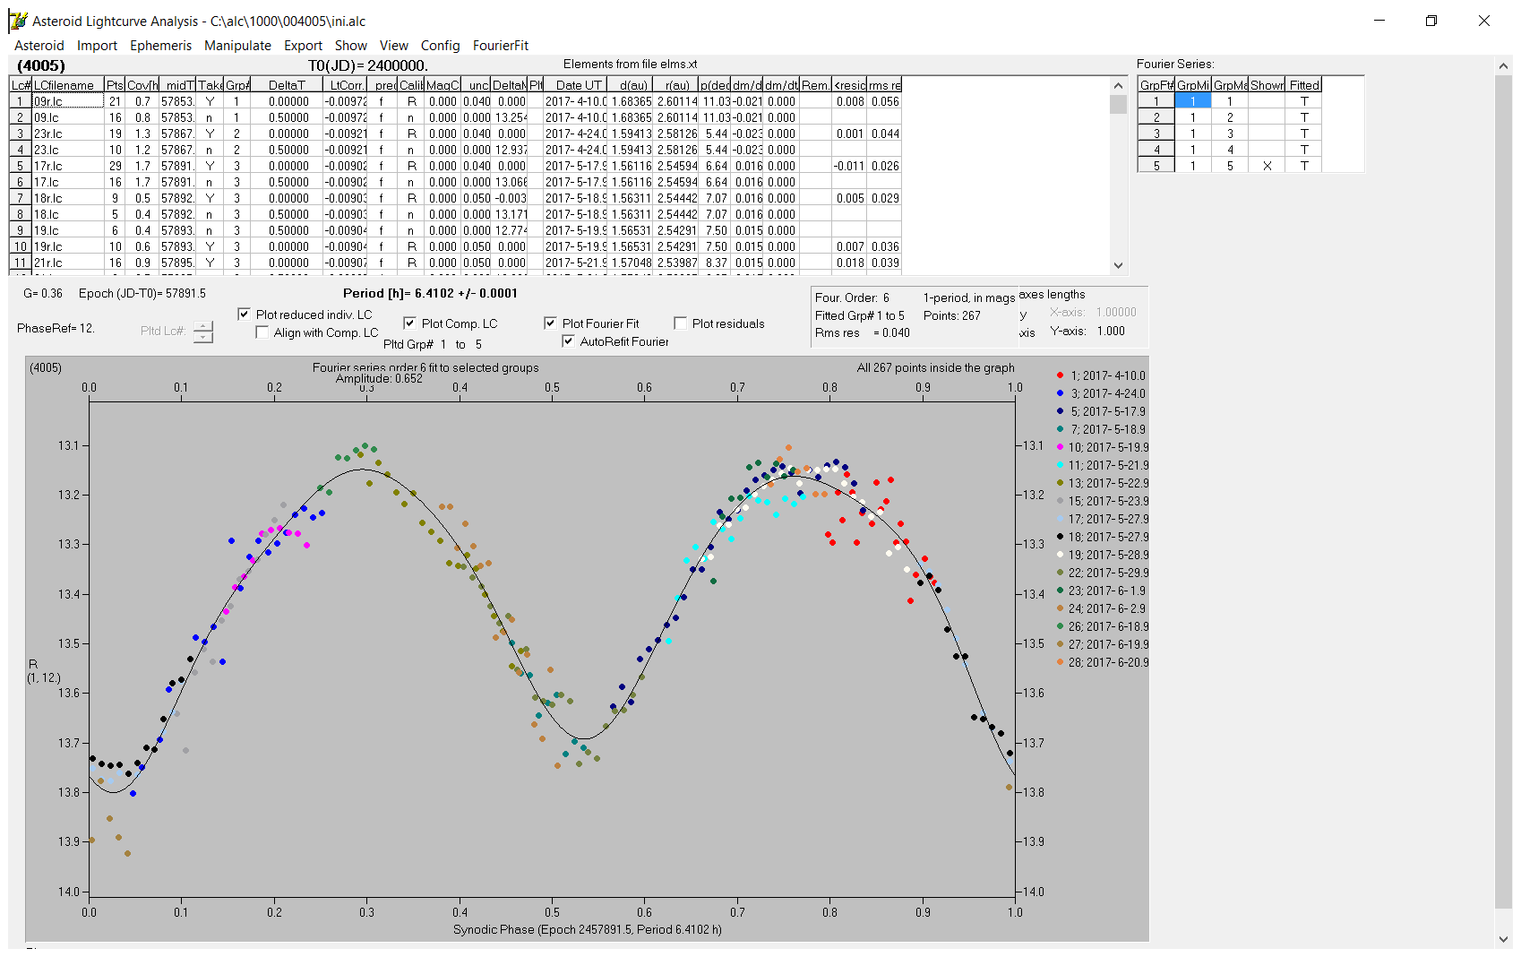Click the lightcurve table scroll-up arrow

(1118, 86)
